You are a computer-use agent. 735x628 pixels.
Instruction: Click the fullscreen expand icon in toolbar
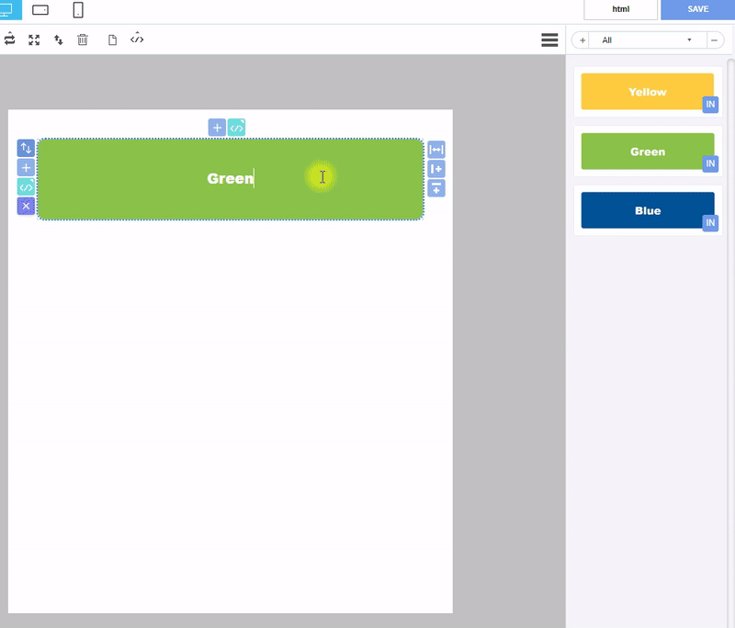[34, 39]
